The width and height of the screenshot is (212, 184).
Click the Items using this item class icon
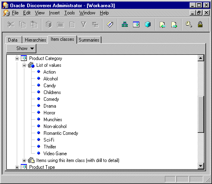point(31,160)
